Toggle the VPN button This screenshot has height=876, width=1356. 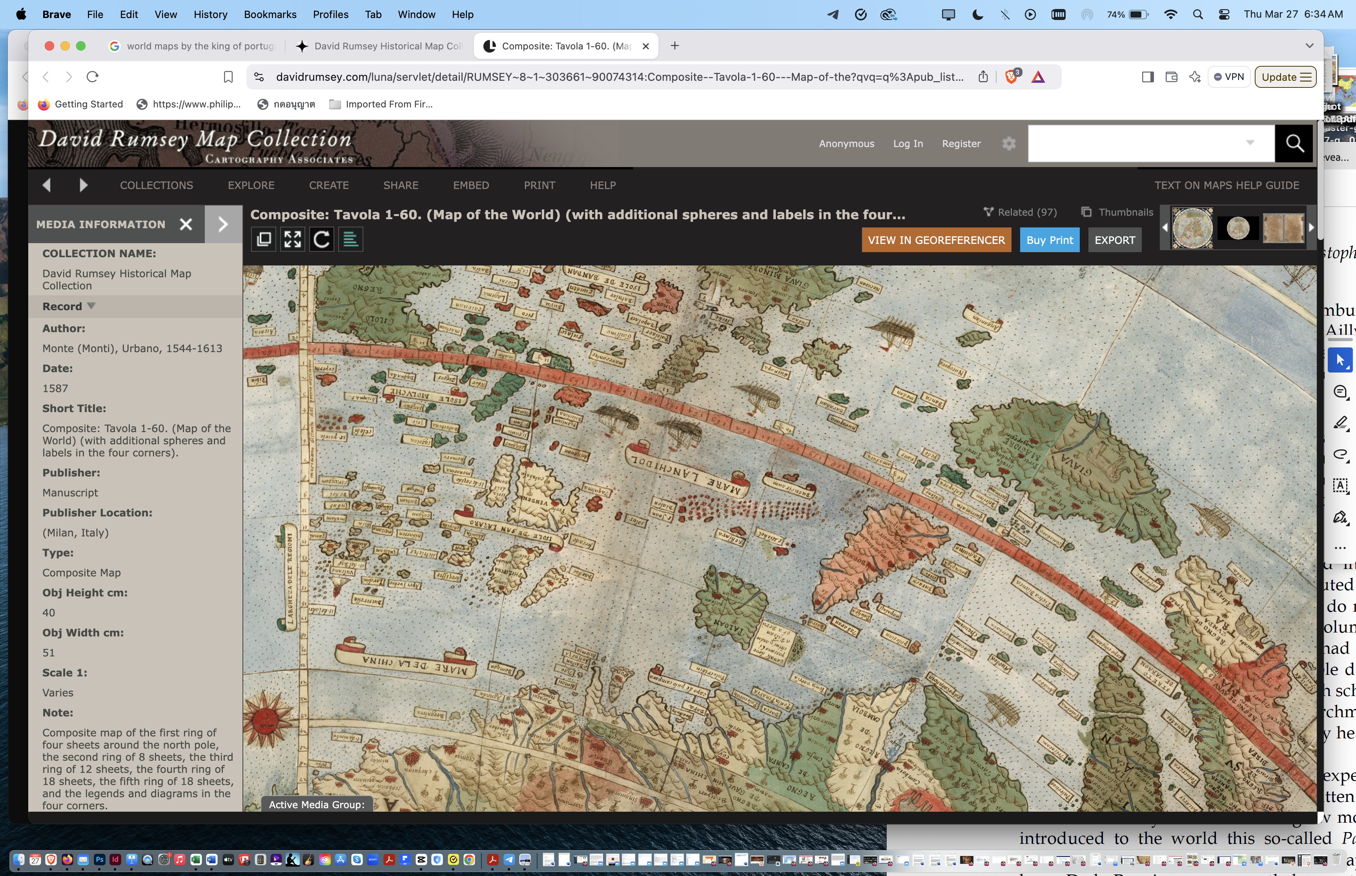(1228, 77)
